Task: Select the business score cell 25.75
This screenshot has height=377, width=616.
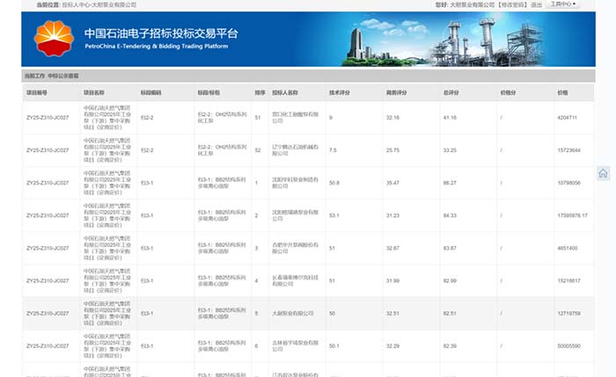Action: point(392,150)
